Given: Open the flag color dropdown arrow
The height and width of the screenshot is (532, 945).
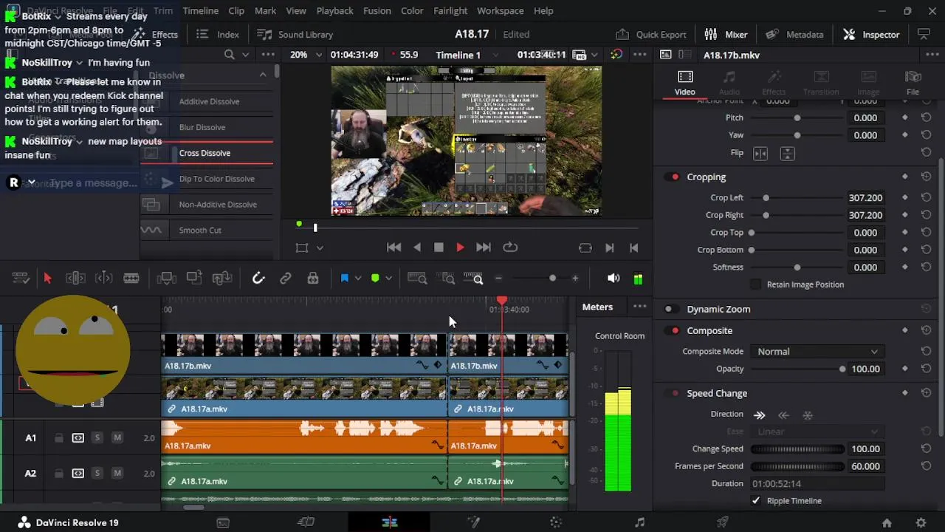Looking at the screenshot, I should (358, 279).
